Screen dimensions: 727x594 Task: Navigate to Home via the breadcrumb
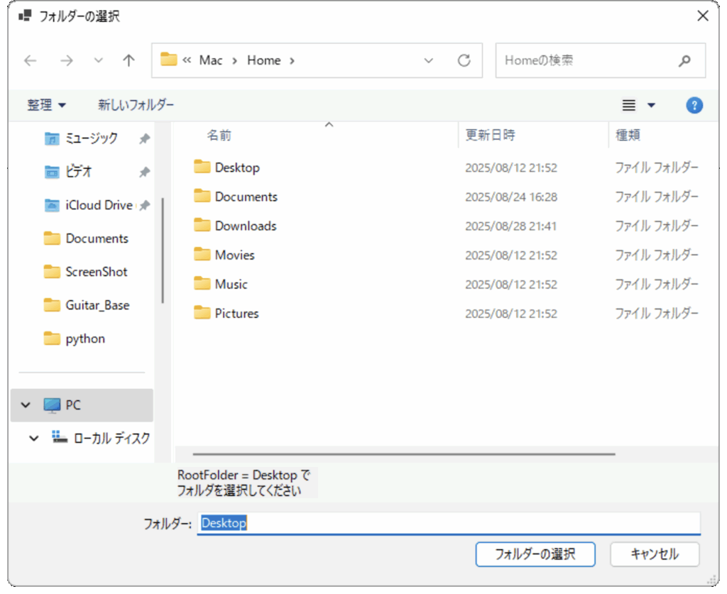[x=264, y=60]
